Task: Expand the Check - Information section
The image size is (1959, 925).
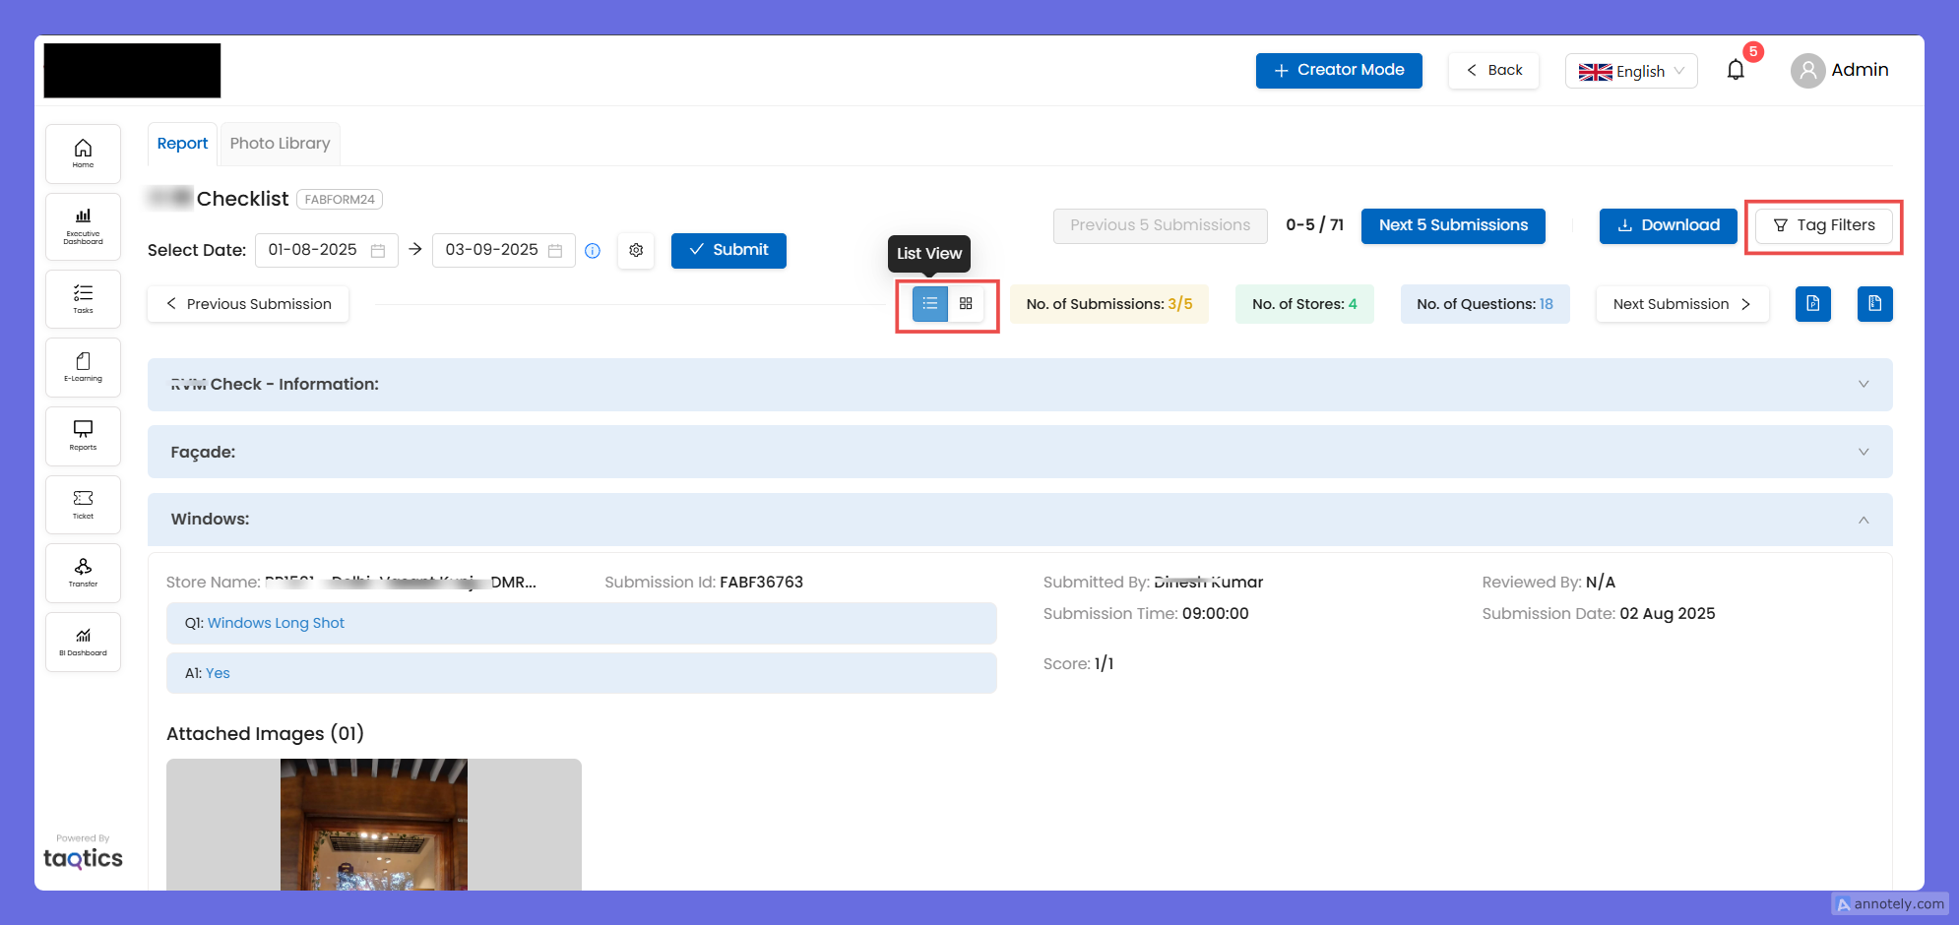Action: point(1020,385)
